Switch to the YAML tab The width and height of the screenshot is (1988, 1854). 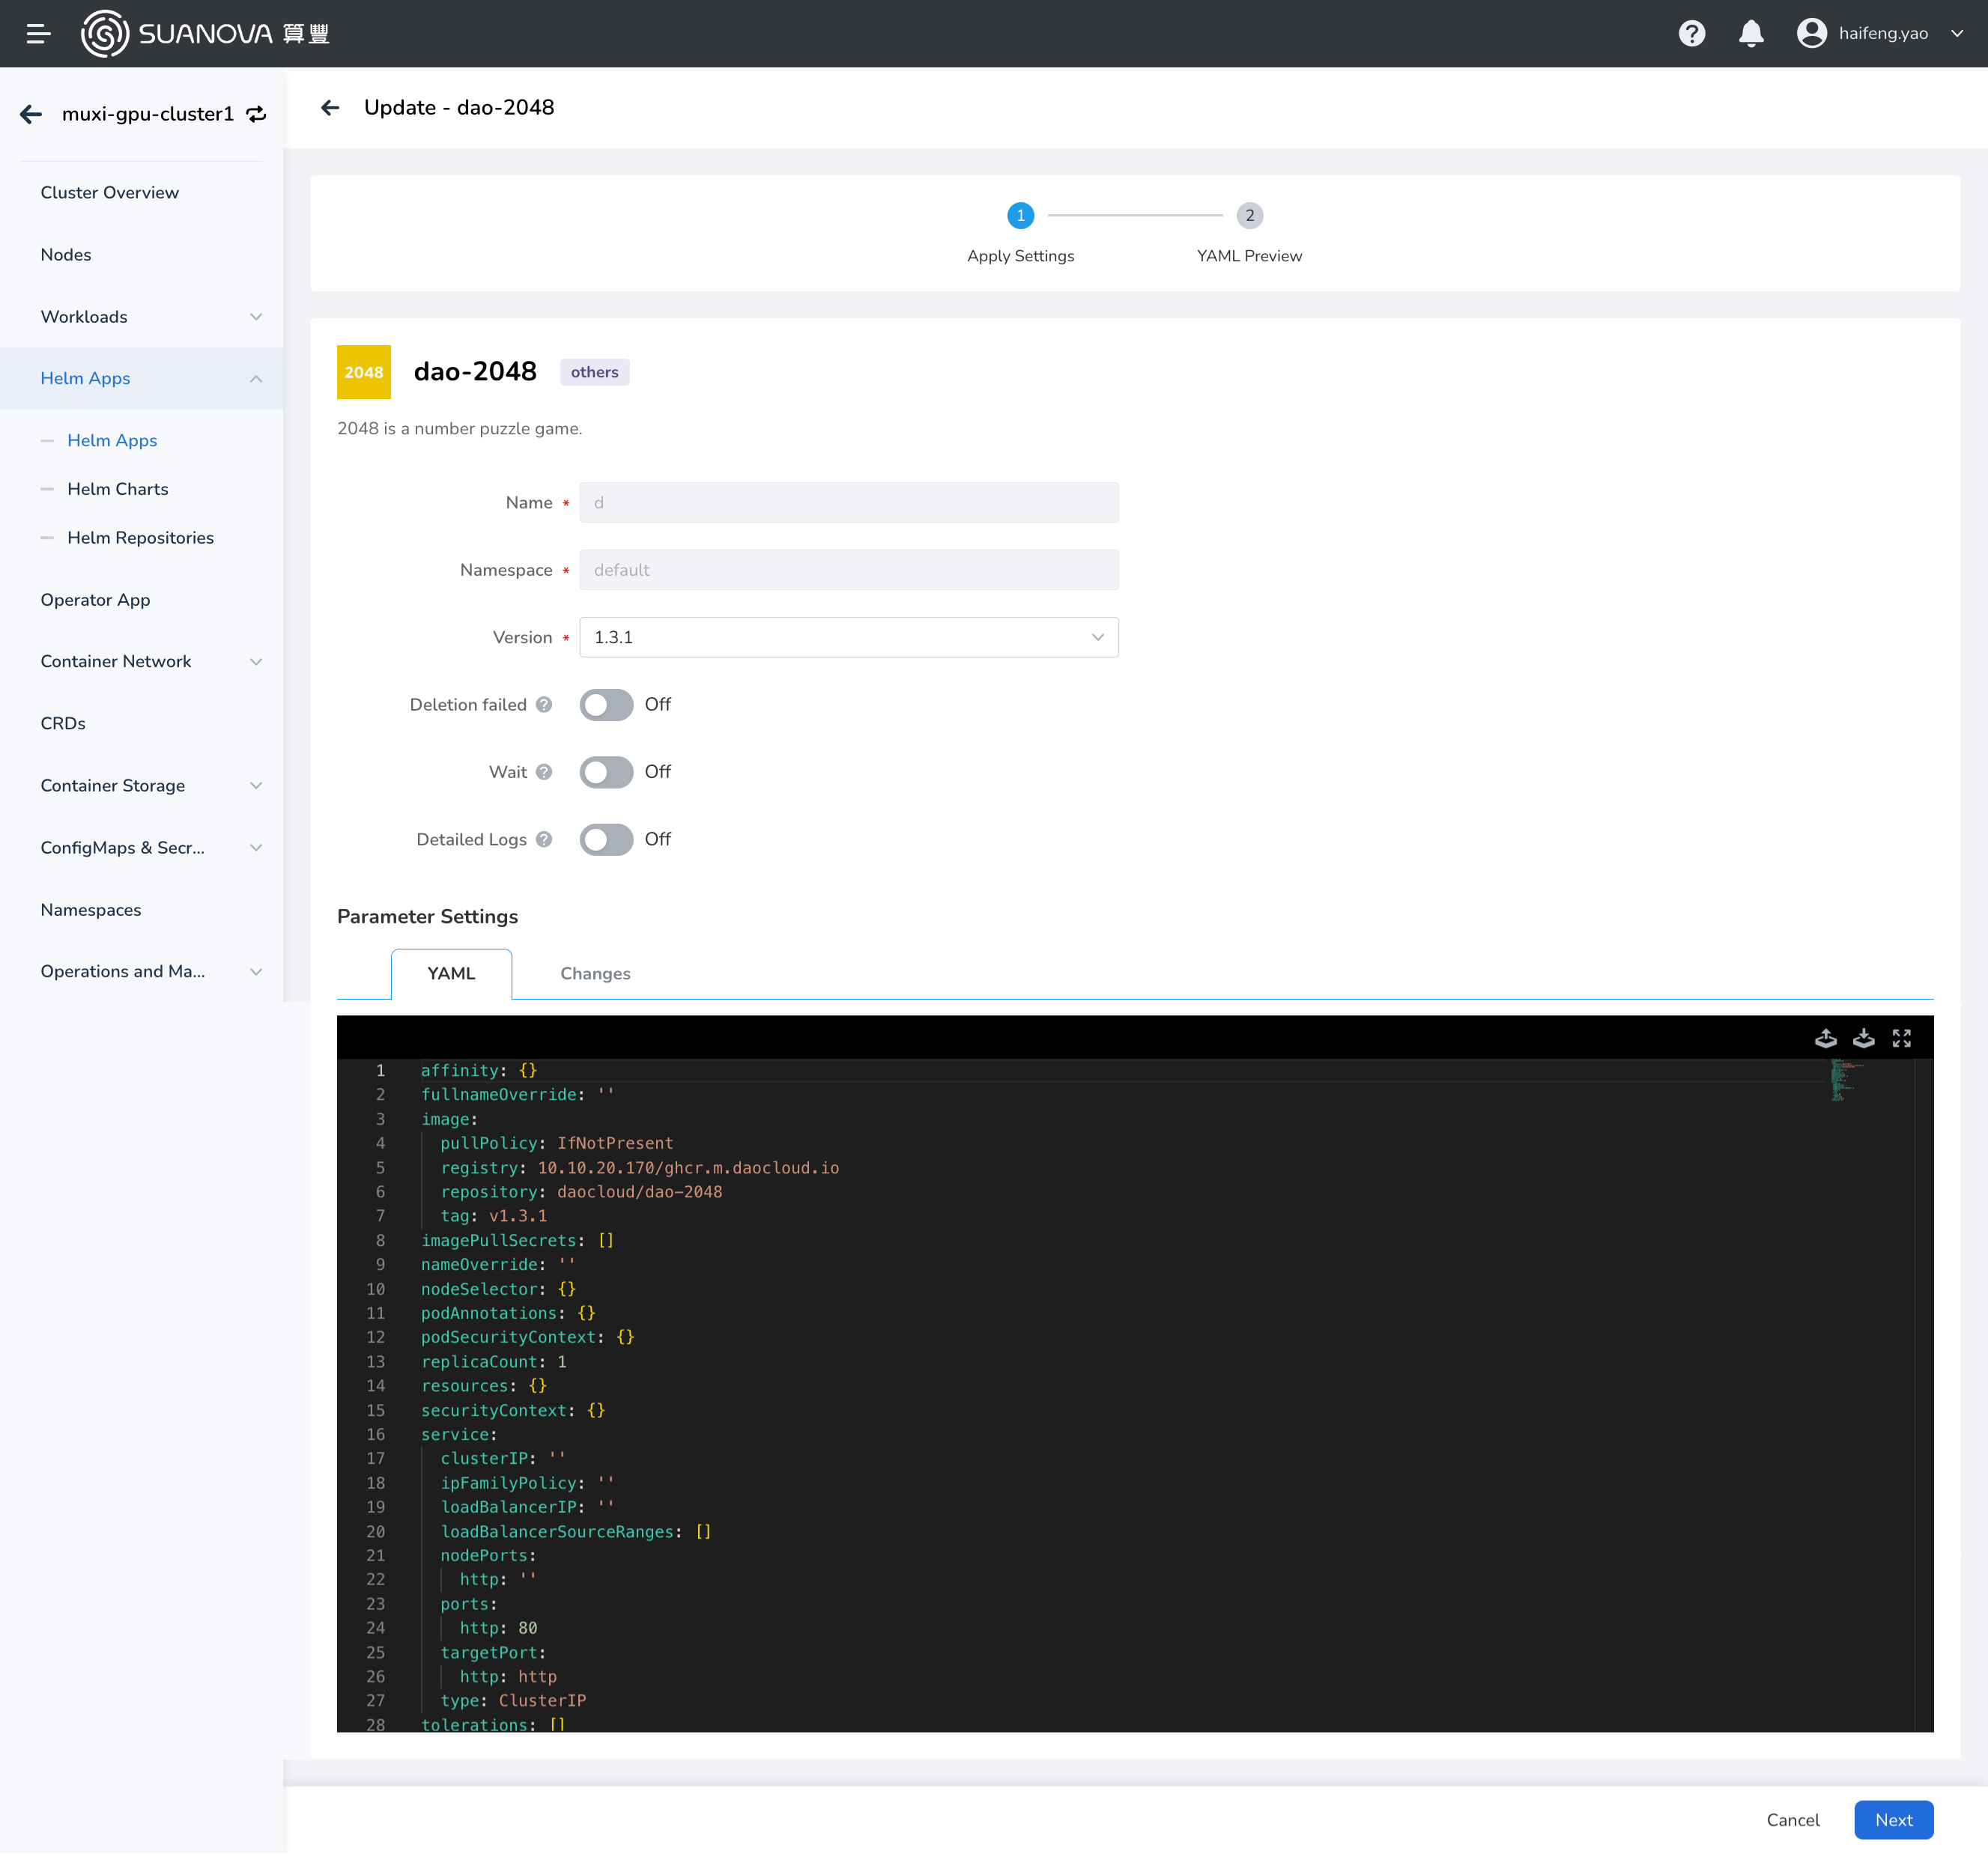pos(451,973)
